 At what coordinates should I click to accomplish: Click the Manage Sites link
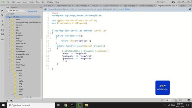point(32,11)
